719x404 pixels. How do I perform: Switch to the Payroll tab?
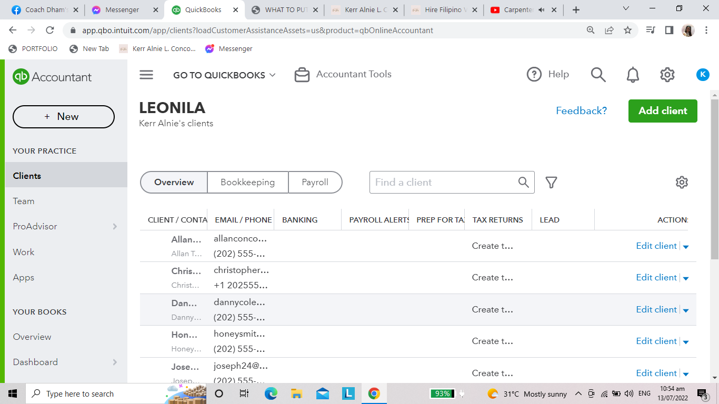315,183
